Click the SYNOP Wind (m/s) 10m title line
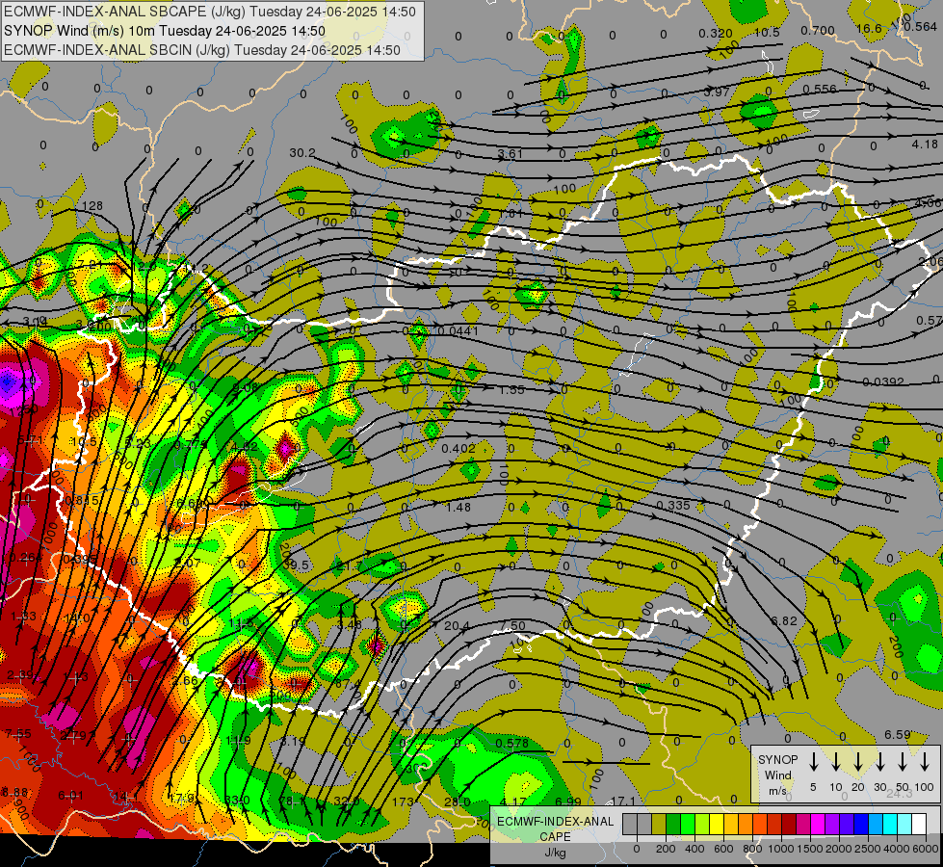 click(x=165, y=31)
